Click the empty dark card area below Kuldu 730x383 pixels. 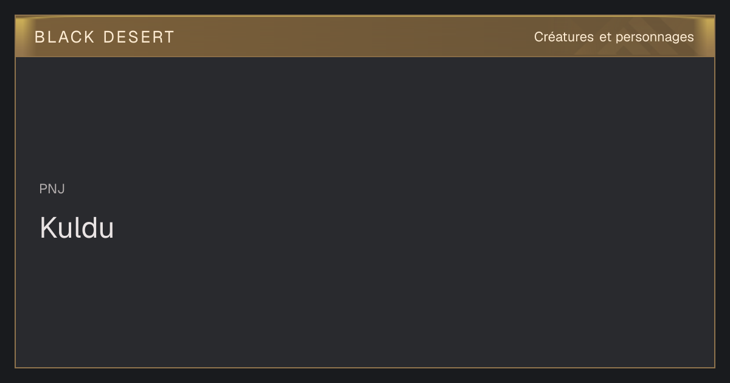pos(365,304)
